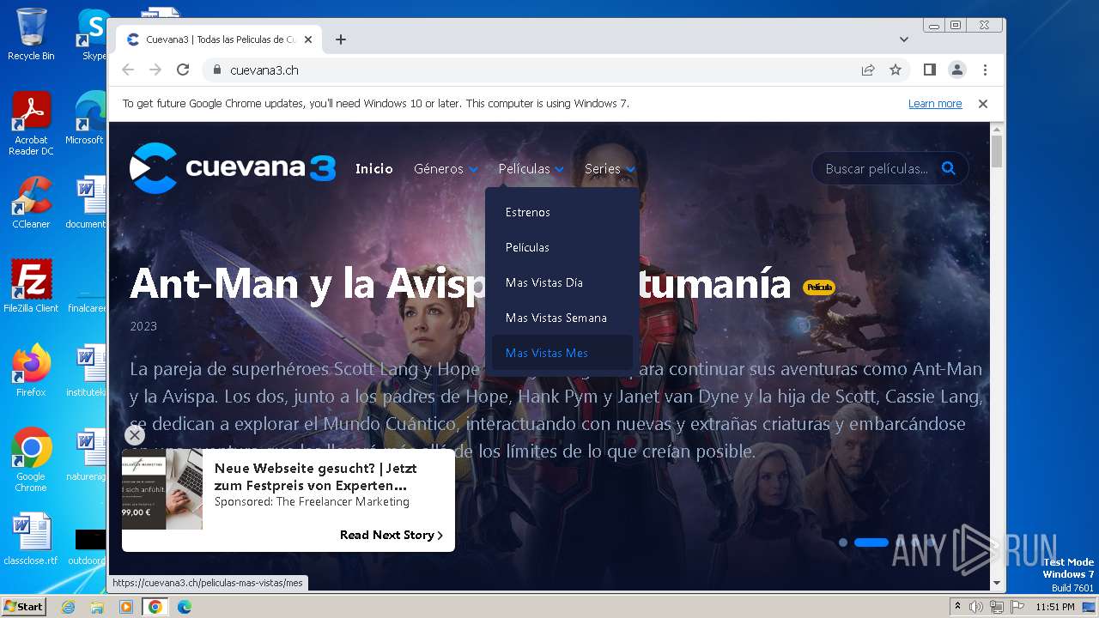Show hidden system tray icons

[957, 607]
